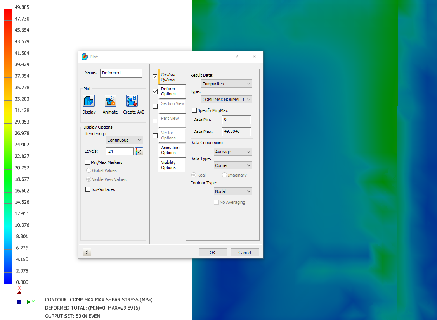Open the Composites result data dropdown

(226, 83)
